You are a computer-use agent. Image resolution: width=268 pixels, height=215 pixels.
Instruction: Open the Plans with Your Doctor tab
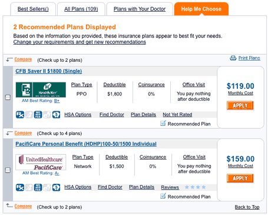pyautogui.click(x=140, y=9)
